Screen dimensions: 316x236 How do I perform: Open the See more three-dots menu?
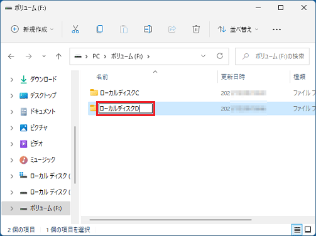pos(276,29)
